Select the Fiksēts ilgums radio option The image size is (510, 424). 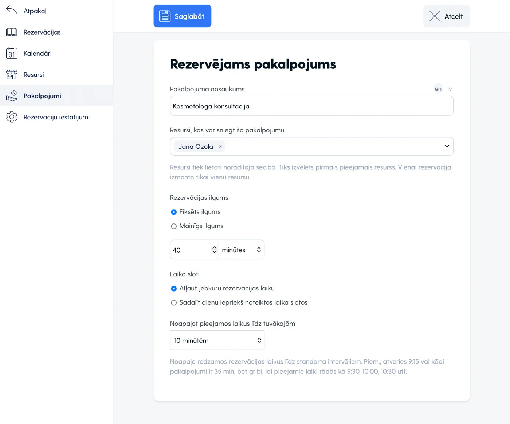coord(174,212)
